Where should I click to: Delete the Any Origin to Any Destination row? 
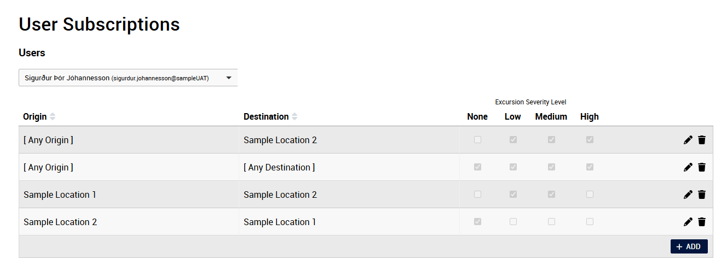702,167
